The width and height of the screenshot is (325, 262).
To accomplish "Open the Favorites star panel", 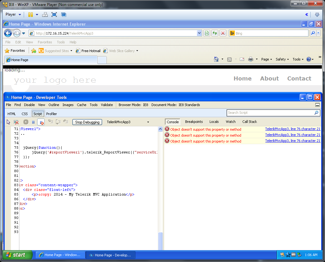I will pos(15,51).
